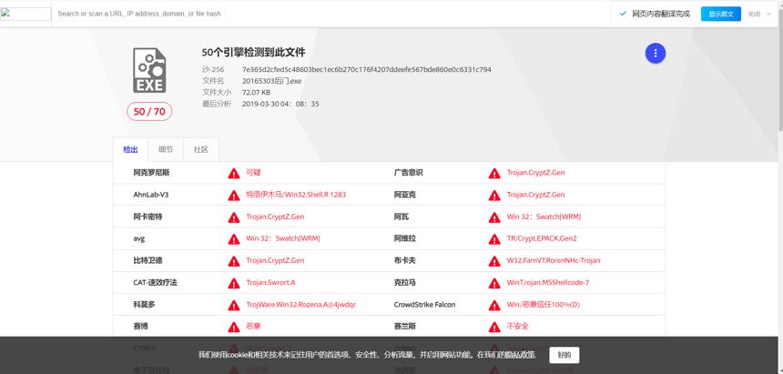This screenshot has height=374, width=783.
Task: Click the EXE file type icon
Action: (149, 70)
